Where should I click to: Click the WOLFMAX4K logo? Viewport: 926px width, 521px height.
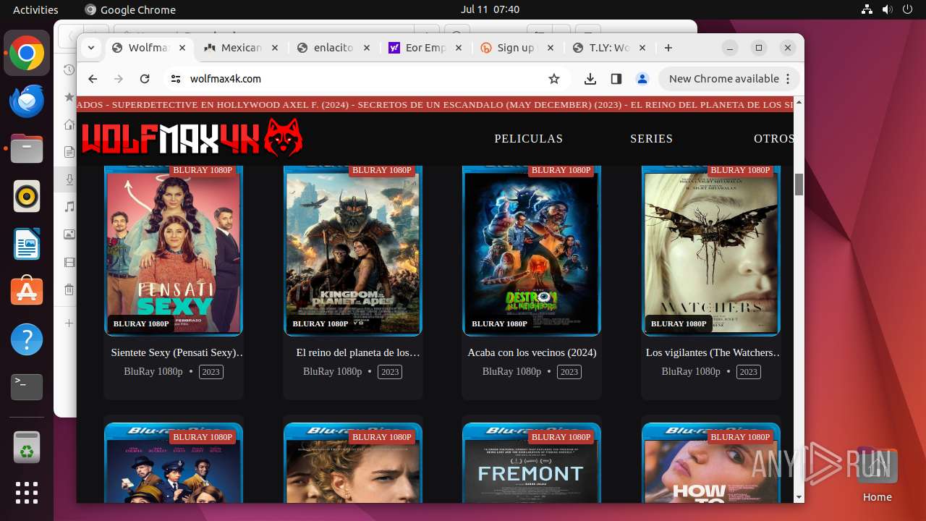192,138
